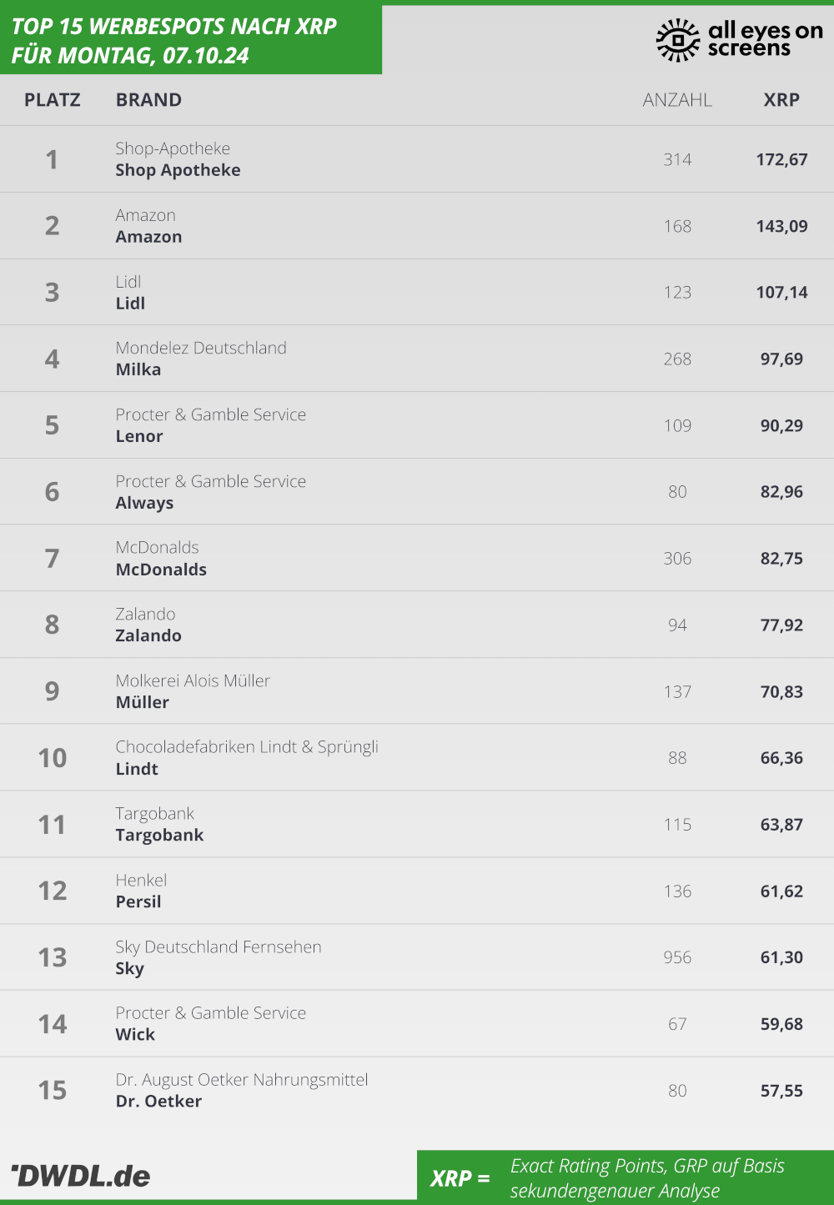The width and height of the screenshot is (834, 1205).
Task: Click the all eyes on screens eye logo
Action: 677,40
